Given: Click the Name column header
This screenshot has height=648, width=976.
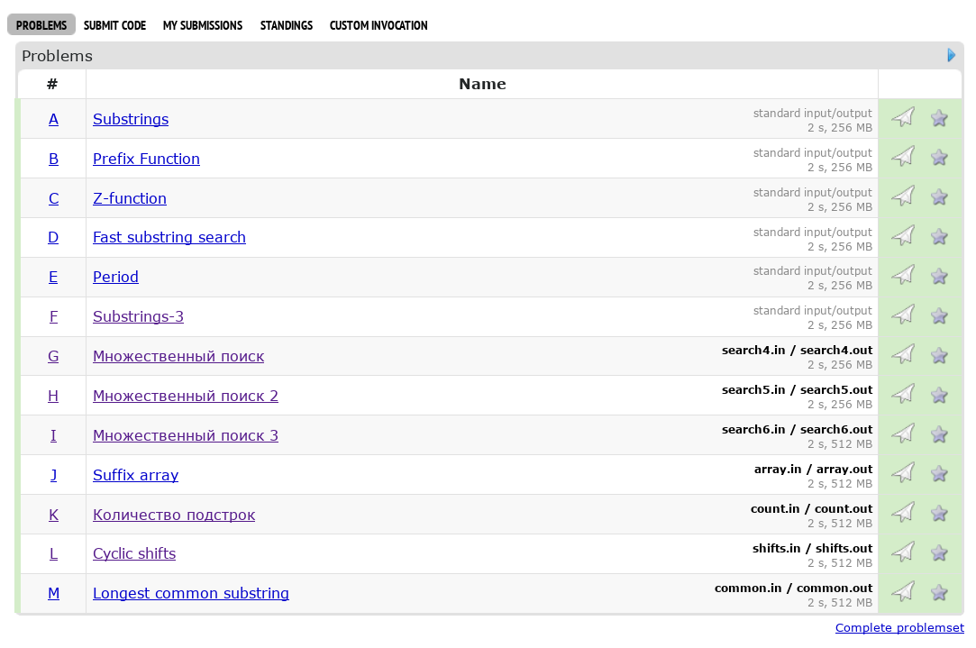Looking at the screenshot, I should pos(482,84).
